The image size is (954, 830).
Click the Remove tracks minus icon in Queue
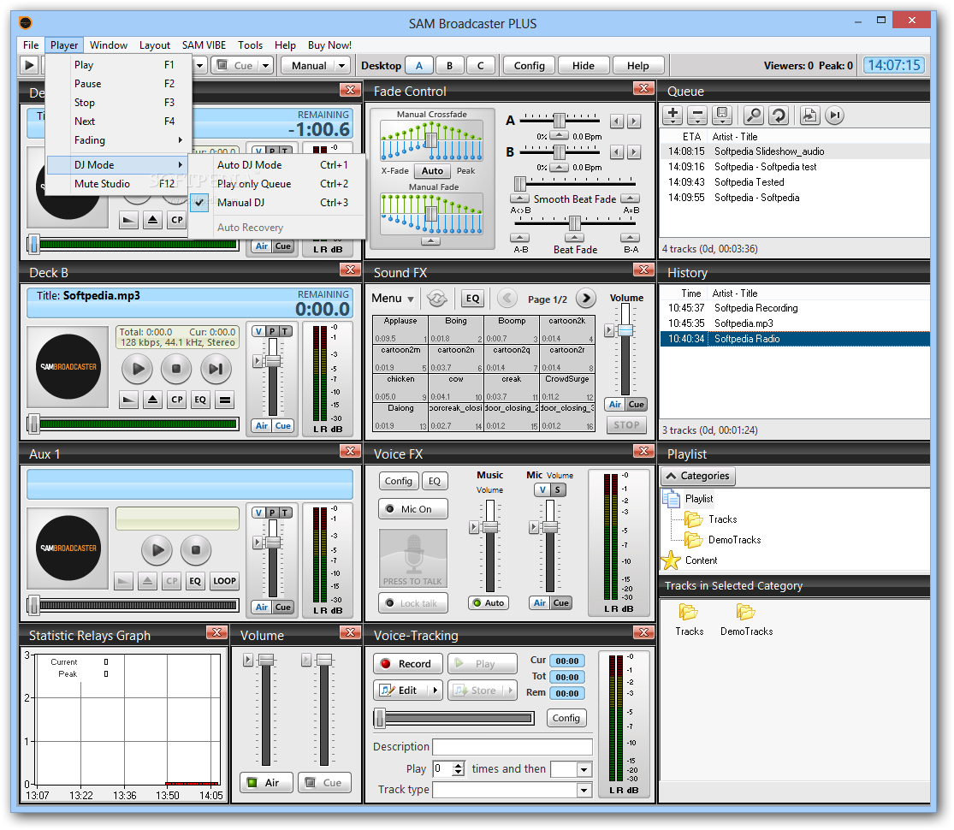pyautogui.click(x=696, y=115)
